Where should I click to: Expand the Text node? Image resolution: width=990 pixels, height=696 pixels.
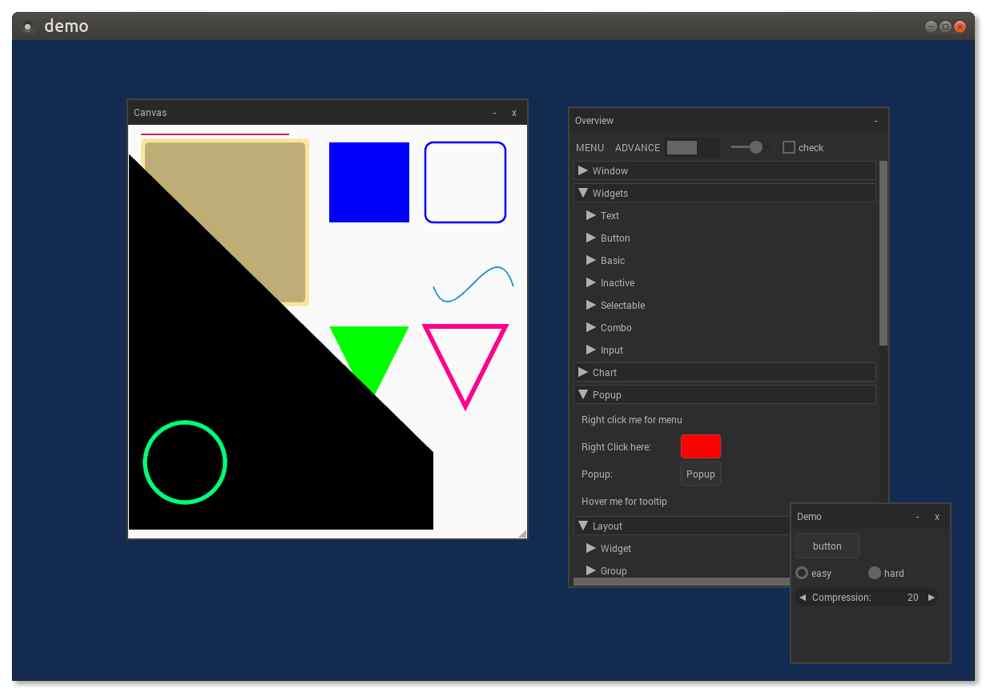591,215
